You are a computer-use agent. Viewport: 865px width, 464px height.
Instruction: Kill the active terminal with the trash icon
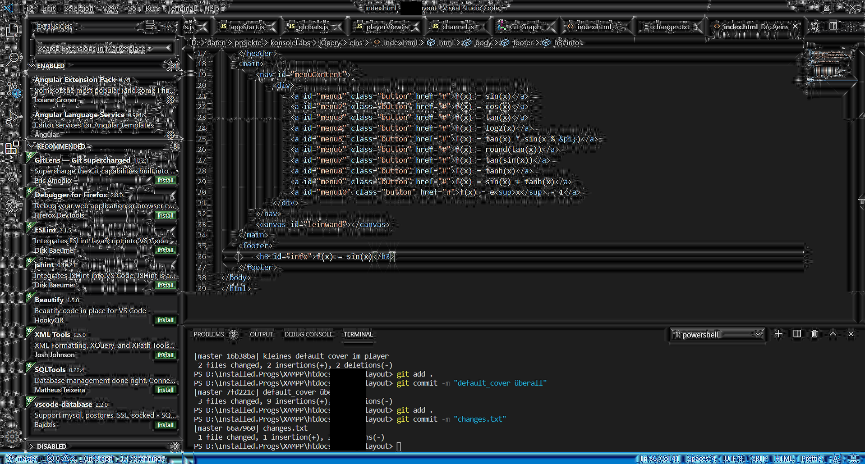814,334
